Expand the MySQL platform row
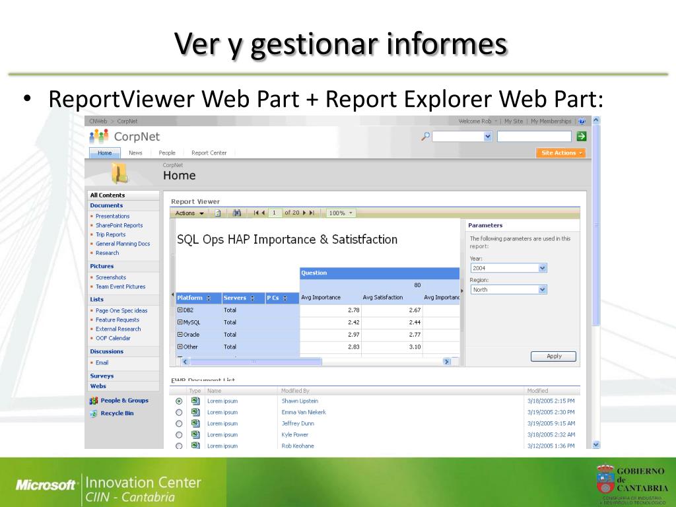This screenshot has width=676, height=507. coord(180,322)
